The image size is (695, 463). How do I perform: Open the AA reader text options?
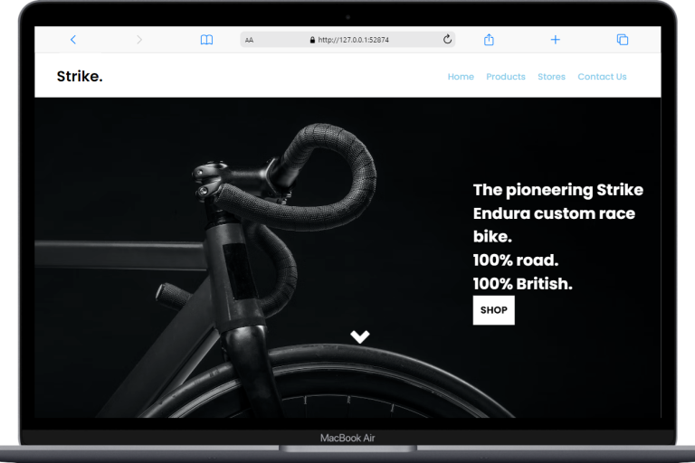pos(249,41)
